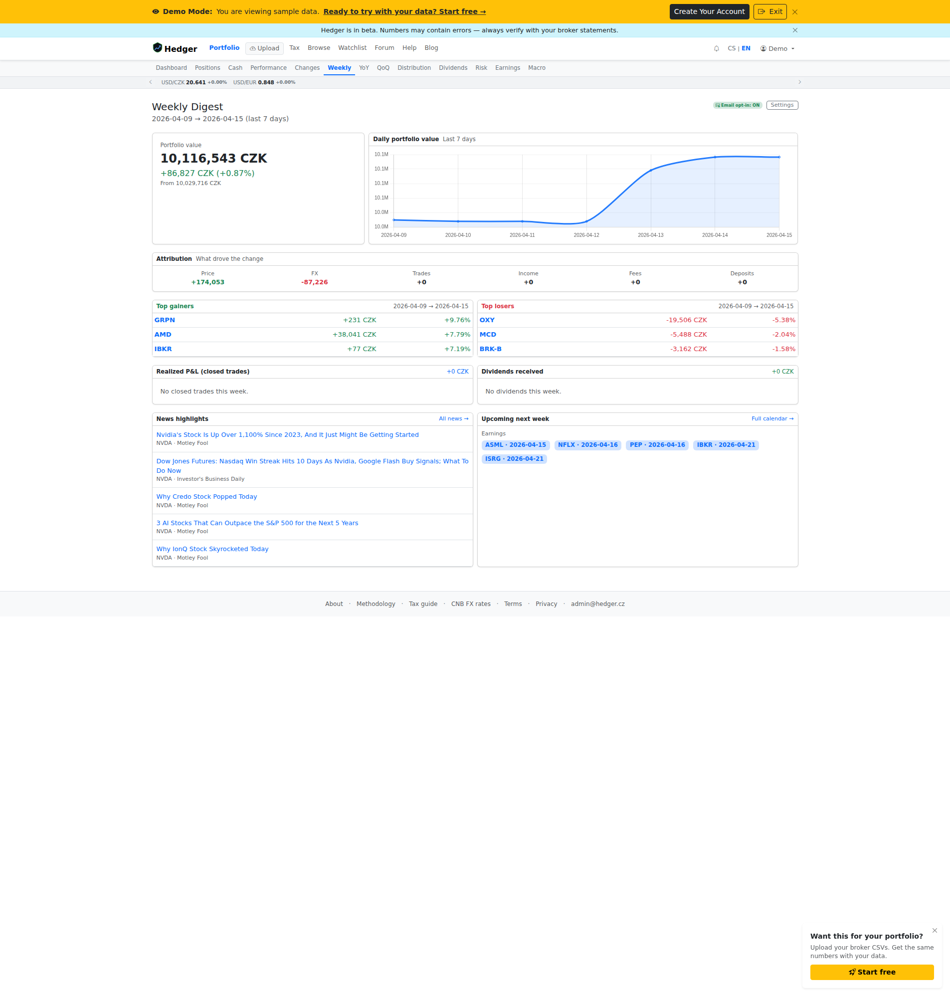Click the Upload button with cloud icon
This screenshot has height=996, width=950.
pyautogui.click(x=264, y=48)
